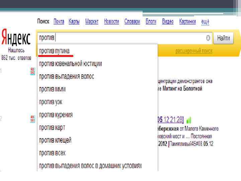Click the green bars icon next to the date link
Image resolution: width=241 pixels, height=181 pixels.
click(189, 120)
